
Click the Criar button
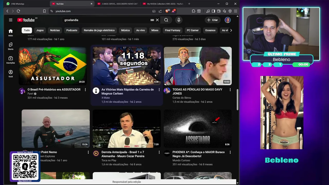pos(213,20)
